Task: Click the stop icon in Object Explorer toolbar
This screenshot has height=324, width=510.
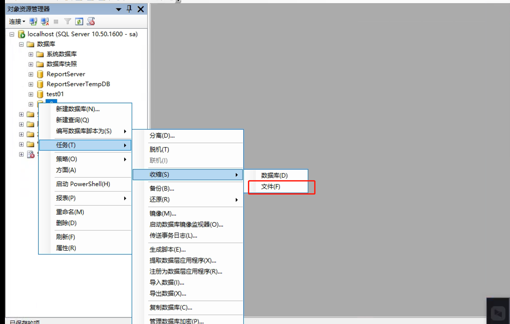Action: click(56, 22)
